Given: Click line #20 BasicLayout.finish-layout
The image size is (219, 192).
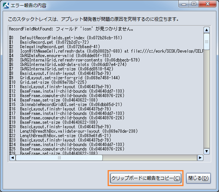Looking at the screenshot, I should coord(60,127).
